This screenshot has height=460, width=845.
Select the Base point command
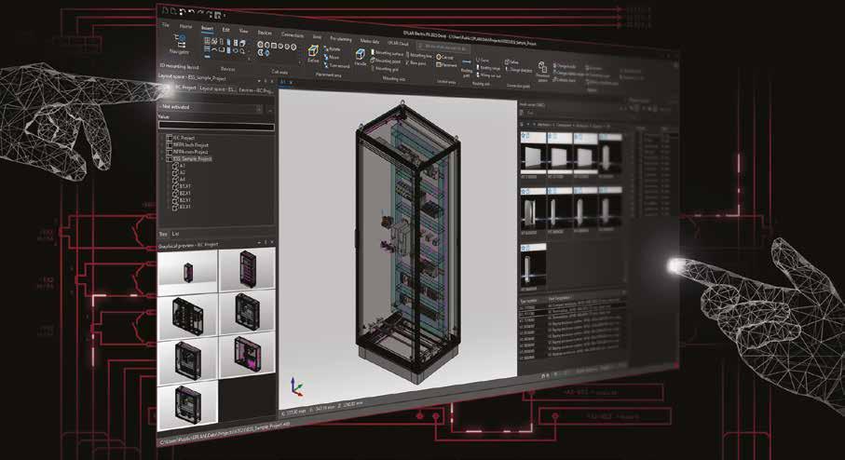[416, 63]
